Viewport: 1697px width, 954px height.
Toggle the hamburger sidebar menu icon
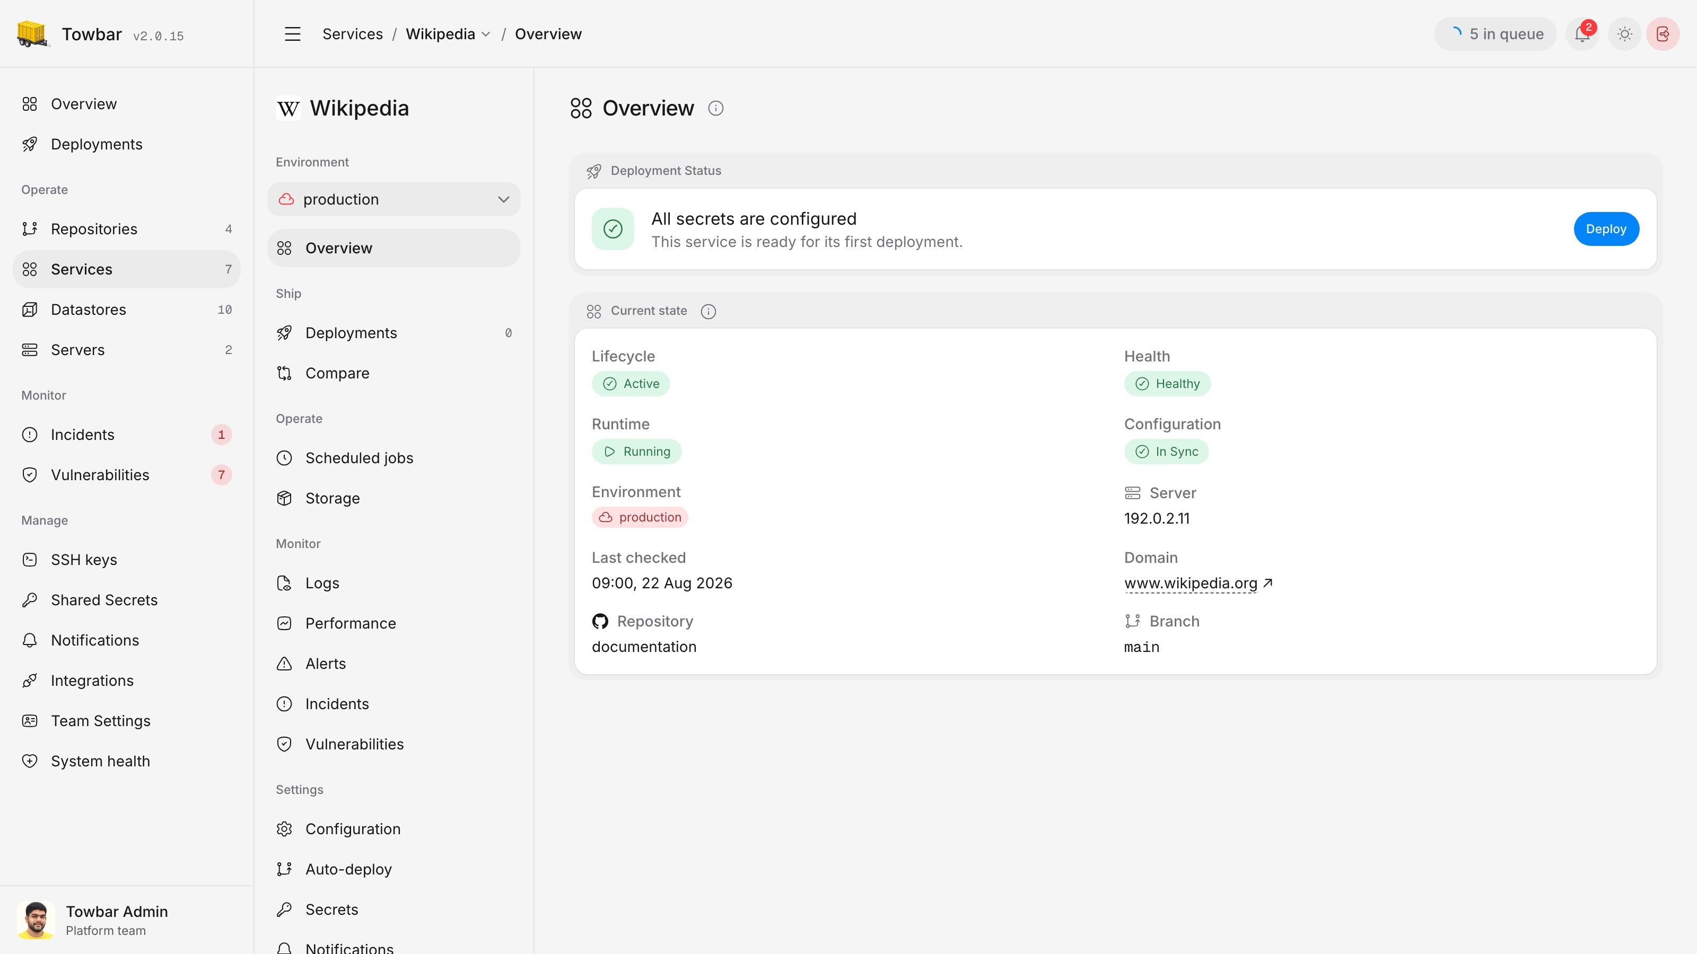coord(293,33)
